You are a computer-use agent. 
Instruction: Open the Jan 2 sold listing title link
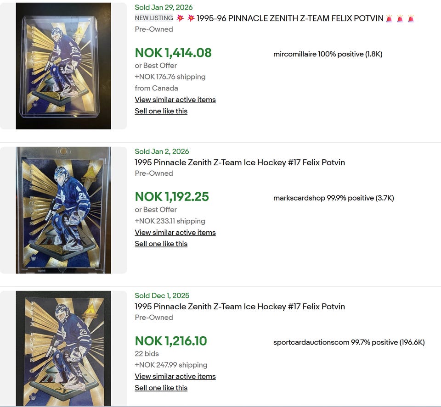tap(240, 162)
